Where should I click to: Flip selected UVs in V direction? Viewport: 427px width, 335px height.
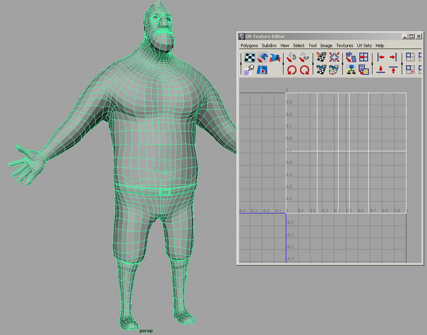click(304, 57)
